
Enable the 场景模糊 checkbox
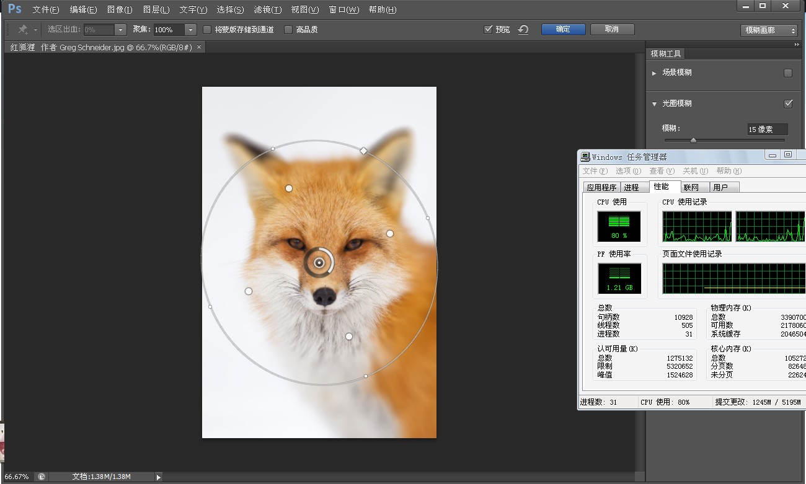point(788,73)
